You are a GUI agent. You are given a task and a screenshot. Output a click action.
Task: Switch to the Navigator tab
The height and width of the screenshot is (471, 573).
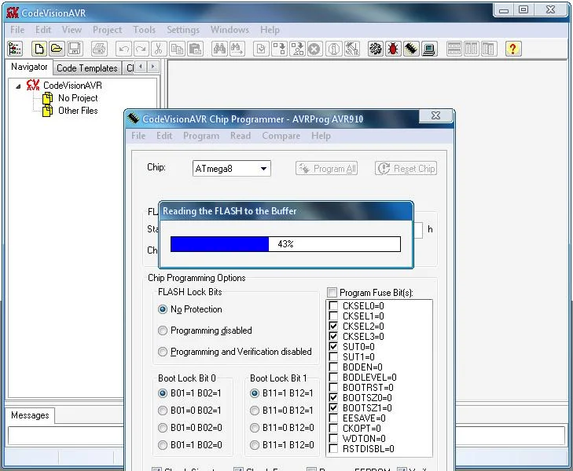29,67
